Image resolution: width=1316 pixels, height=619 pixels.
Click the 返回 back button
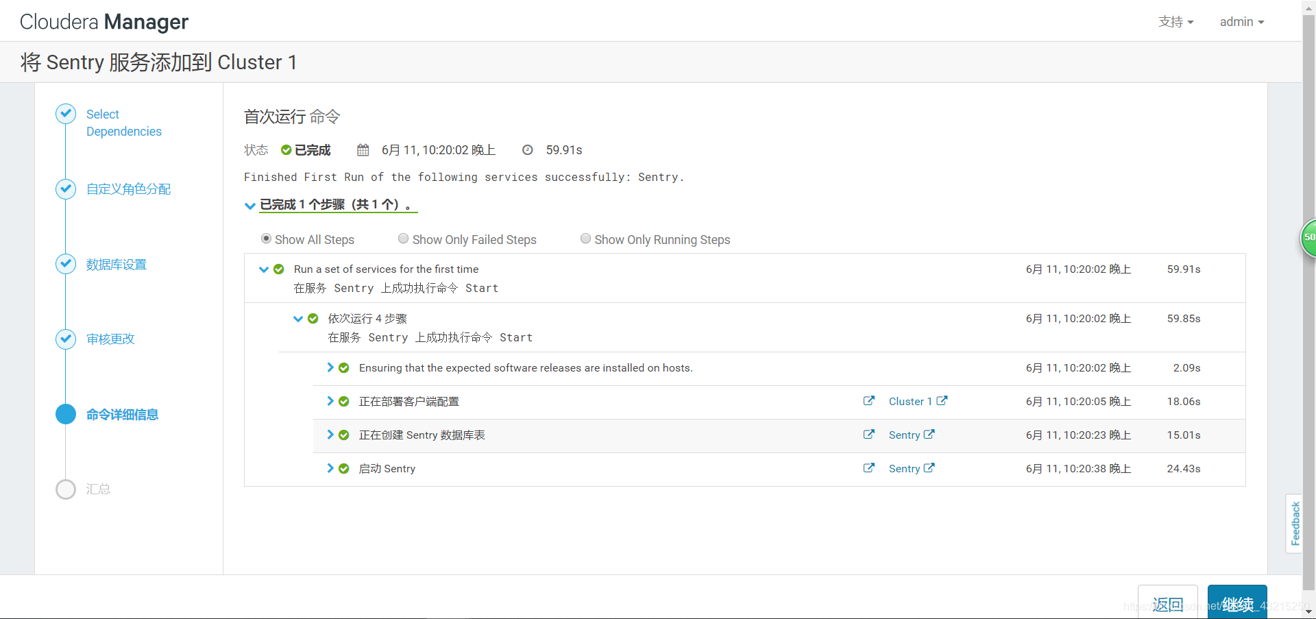(1168, 603)
